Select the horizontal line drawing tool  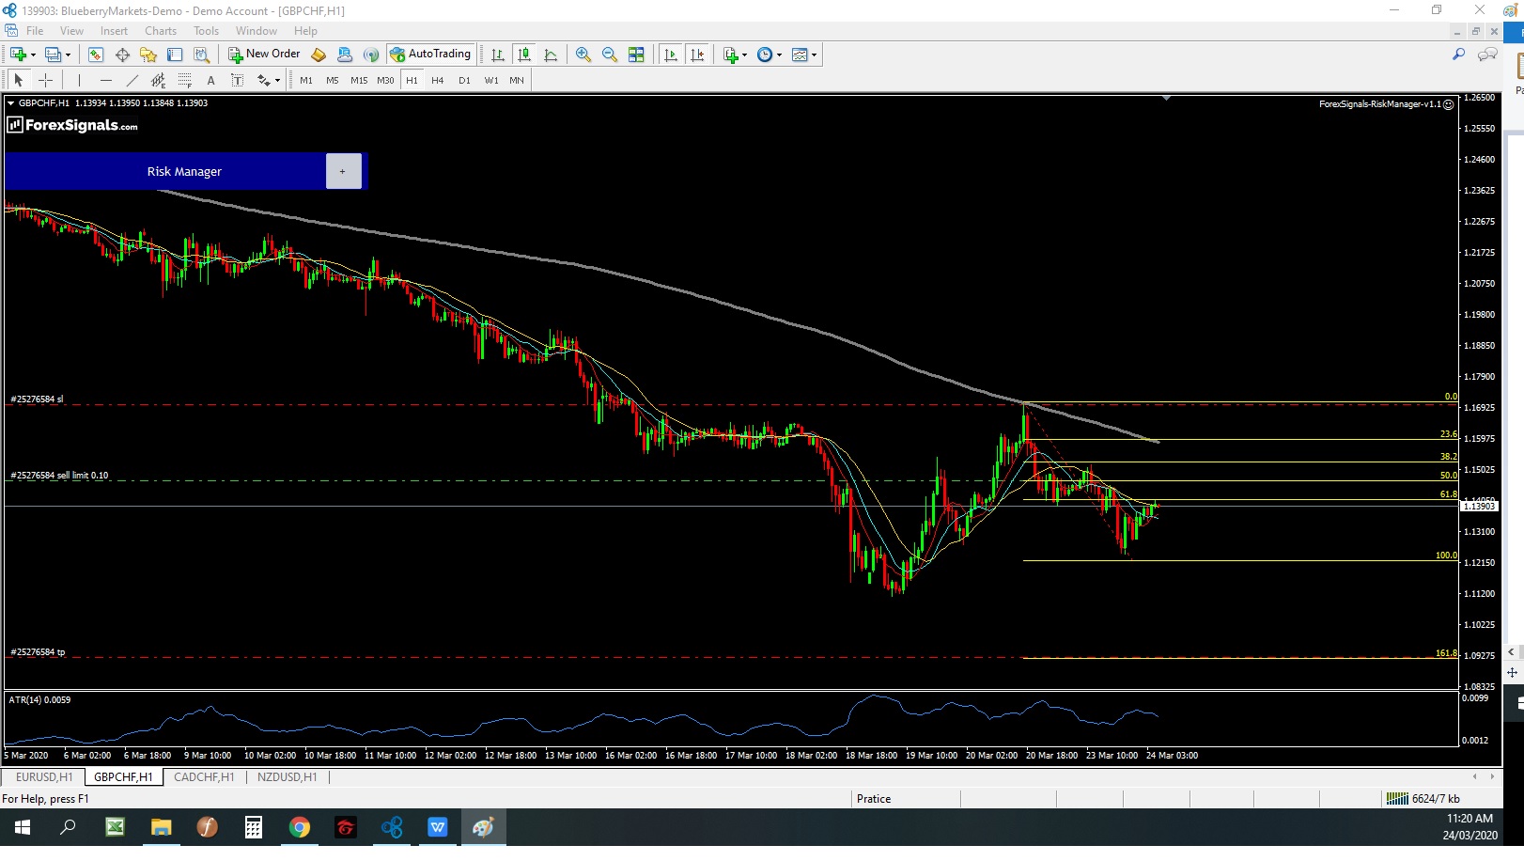tap(105, 80)
